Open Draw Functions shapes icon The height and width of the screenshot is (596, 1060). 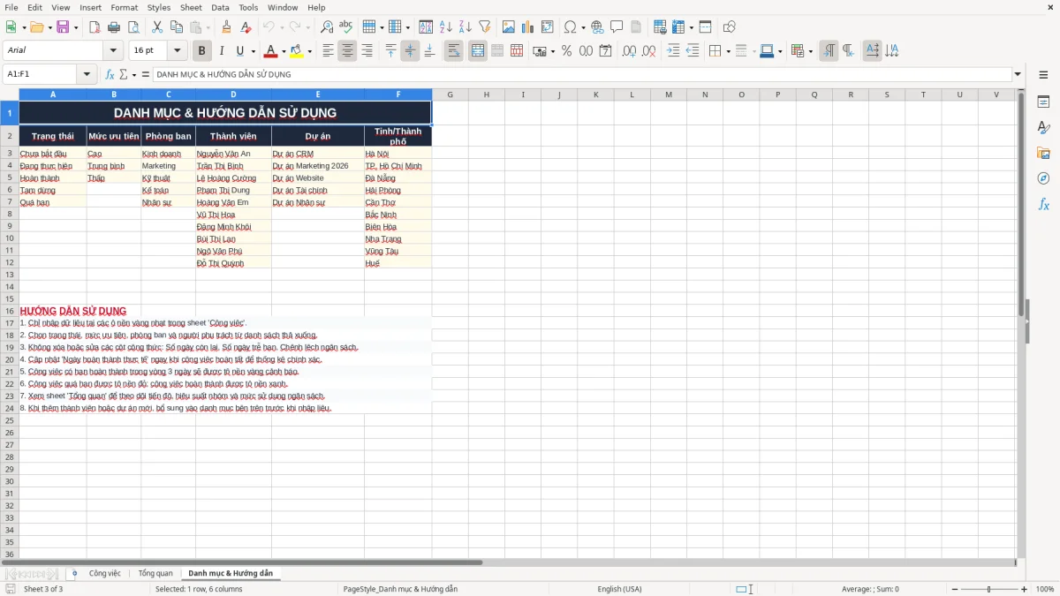[729, 27]
